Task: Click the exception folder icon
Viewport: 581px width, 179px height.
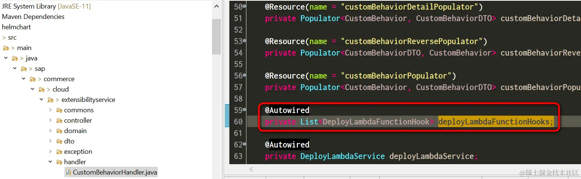Action: coord(59,152)
